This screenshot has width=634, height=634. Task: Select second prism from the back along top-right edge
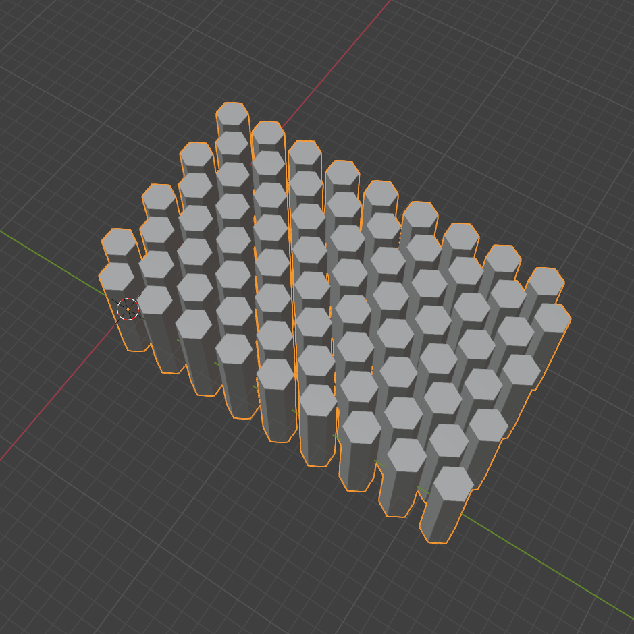coord(268,134)
